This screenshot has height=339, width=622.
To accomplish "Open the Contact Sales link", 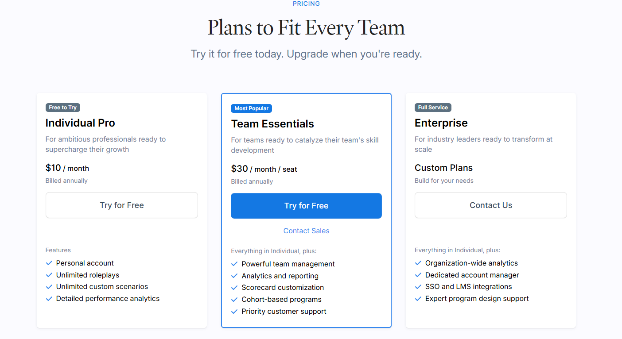I will point(306,231).
